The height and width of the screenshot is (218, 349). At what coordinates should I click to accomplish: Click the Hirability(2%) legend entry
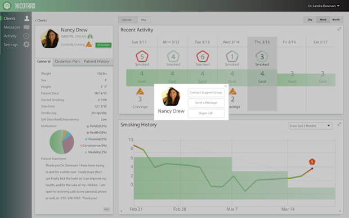96,152
